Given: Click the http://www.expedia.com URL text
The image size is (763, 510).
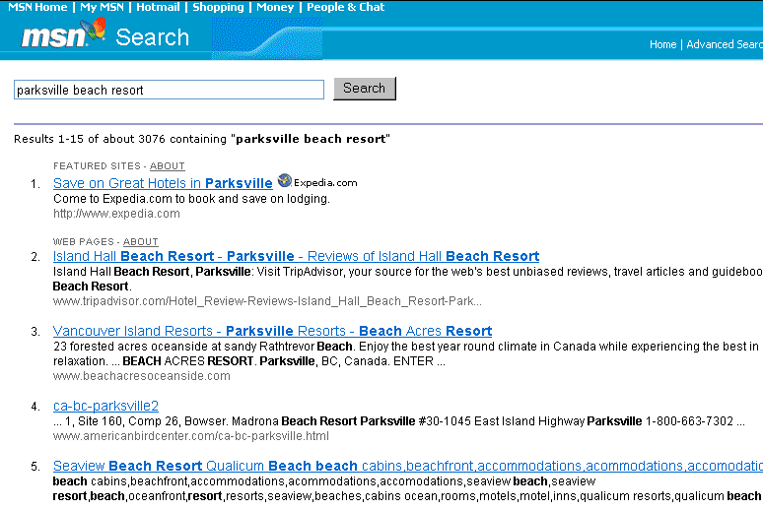Looking at the screenshot, I should pyautogui.click(x=116, y=214).
